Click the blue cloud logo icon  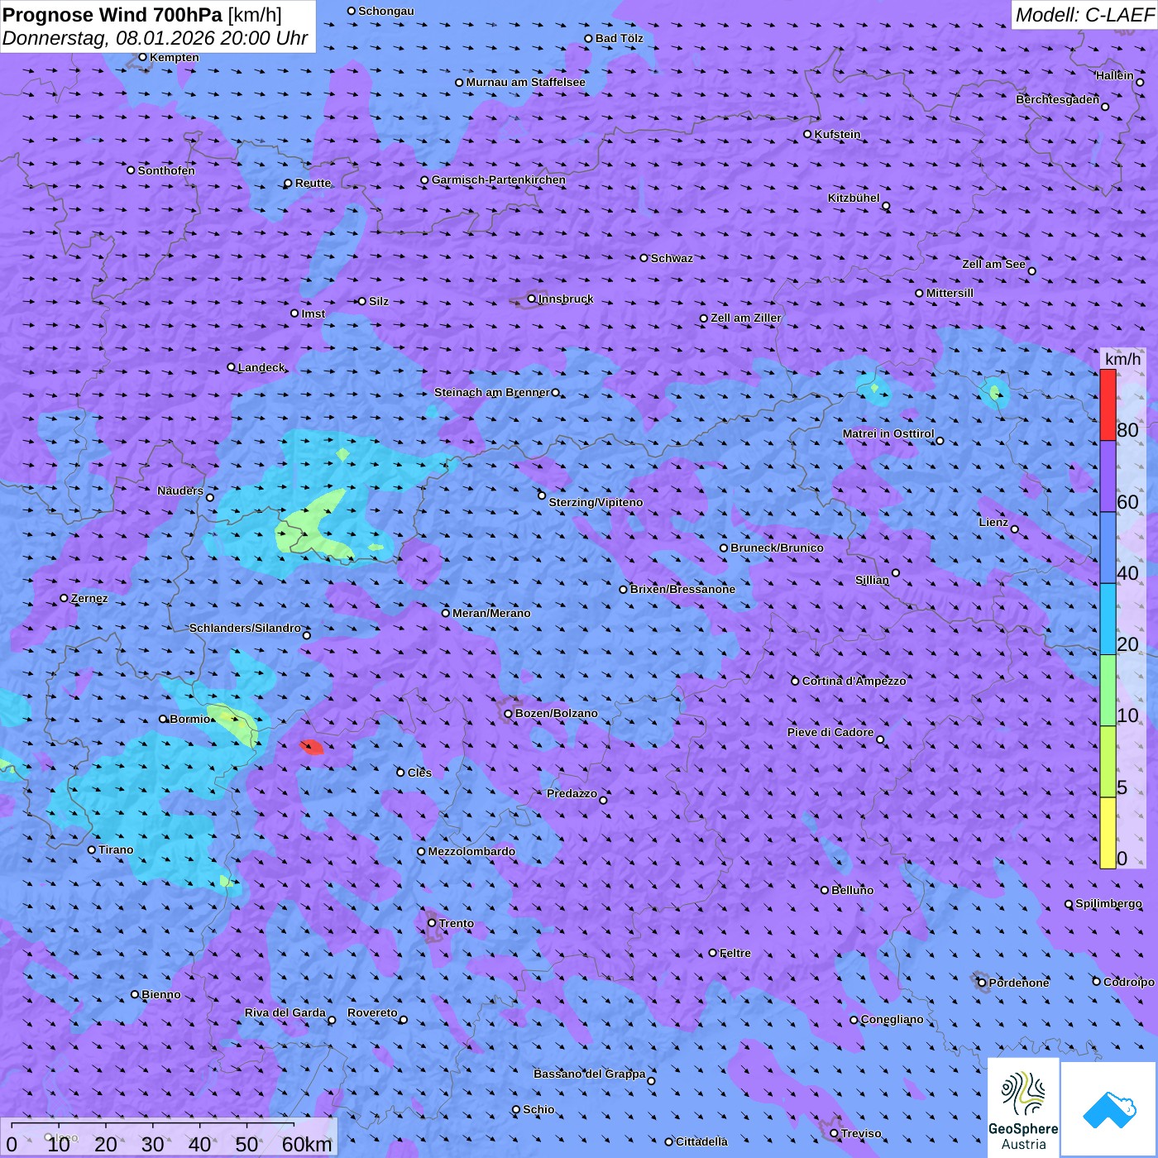[x=1109, y=1110]
